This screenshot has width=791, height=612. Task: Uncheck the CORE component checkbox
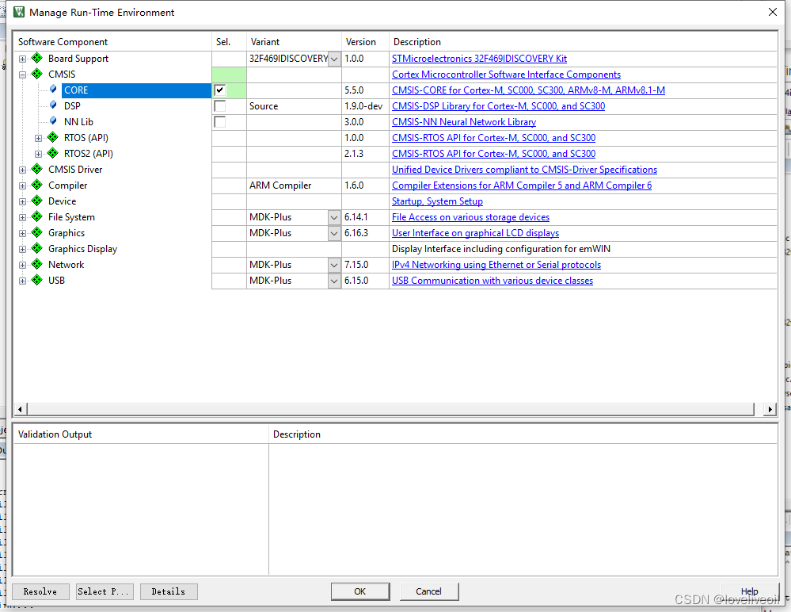[x=220, y=90]
